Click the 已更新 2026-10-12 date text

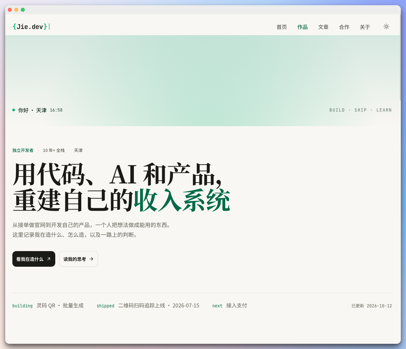pyautogui.click(x=372, y=306)
